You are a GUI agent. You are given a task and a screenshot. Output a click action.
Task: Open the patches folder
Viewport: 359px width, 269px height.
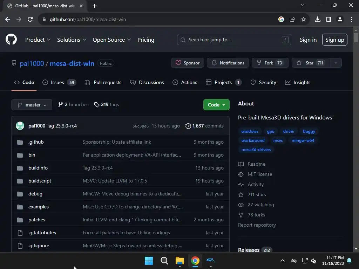click(36, 220)
